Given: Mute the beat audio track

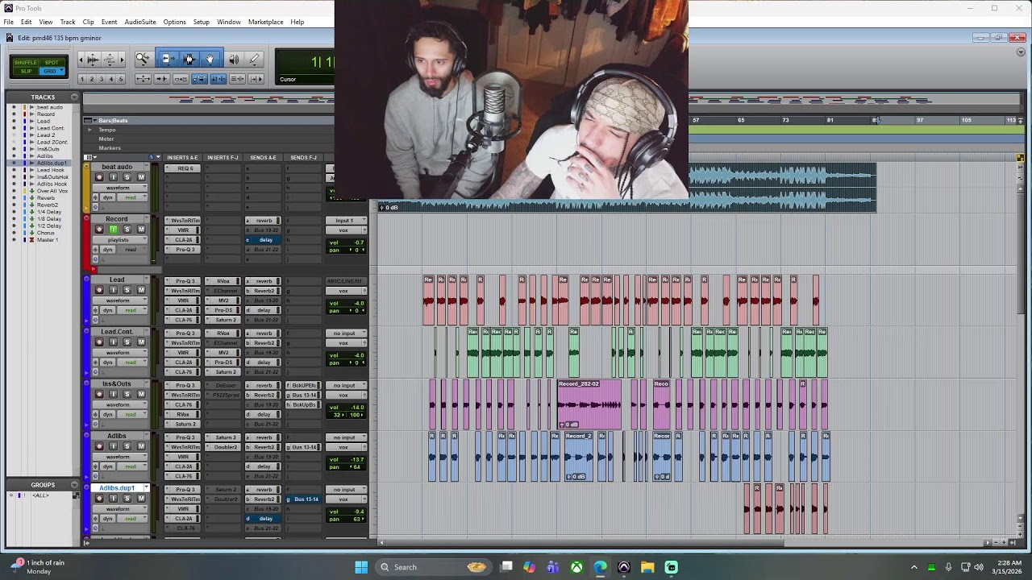Looking at the screenshot, I should (x=141, y=177).
